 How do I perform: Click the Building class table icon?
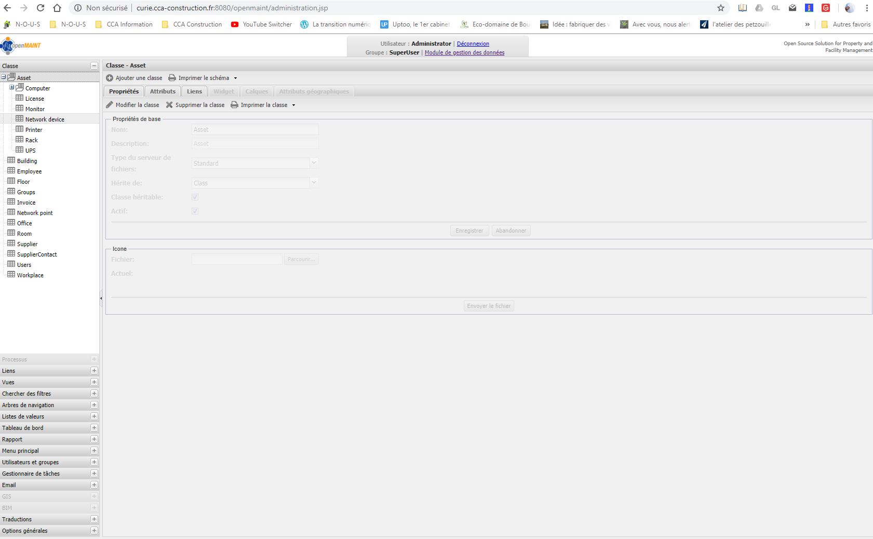tap(11, 160)
